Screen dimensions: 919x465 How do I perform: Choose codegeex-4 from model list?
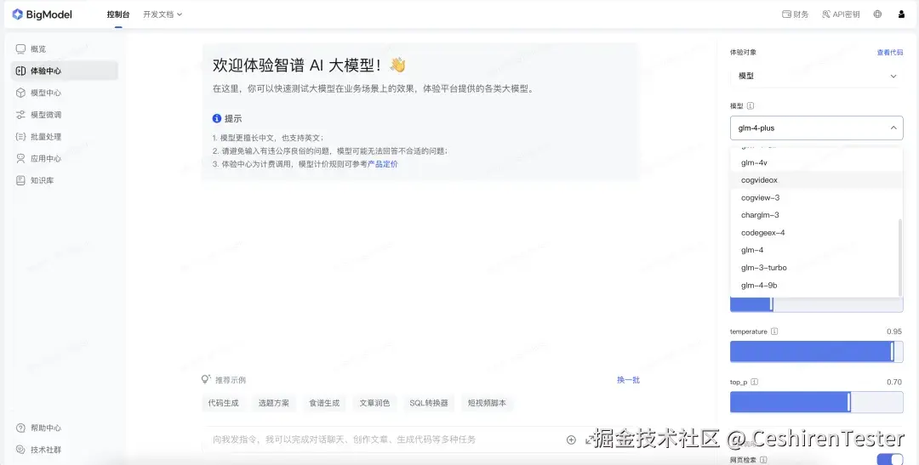point(816,233)
